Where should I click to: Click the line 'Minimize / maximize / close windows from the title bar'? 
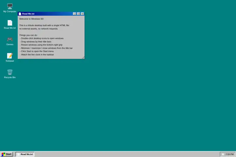(46, 48)
